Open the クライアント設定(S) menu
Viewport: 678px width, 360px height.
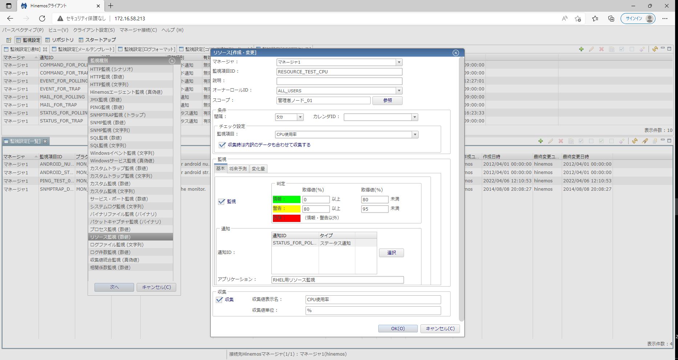click(94, 30)
